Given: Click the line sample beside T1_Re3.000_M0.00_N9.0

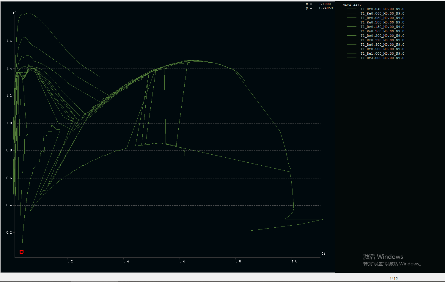Looking at the screenshot, I should [x=352, y=58].
